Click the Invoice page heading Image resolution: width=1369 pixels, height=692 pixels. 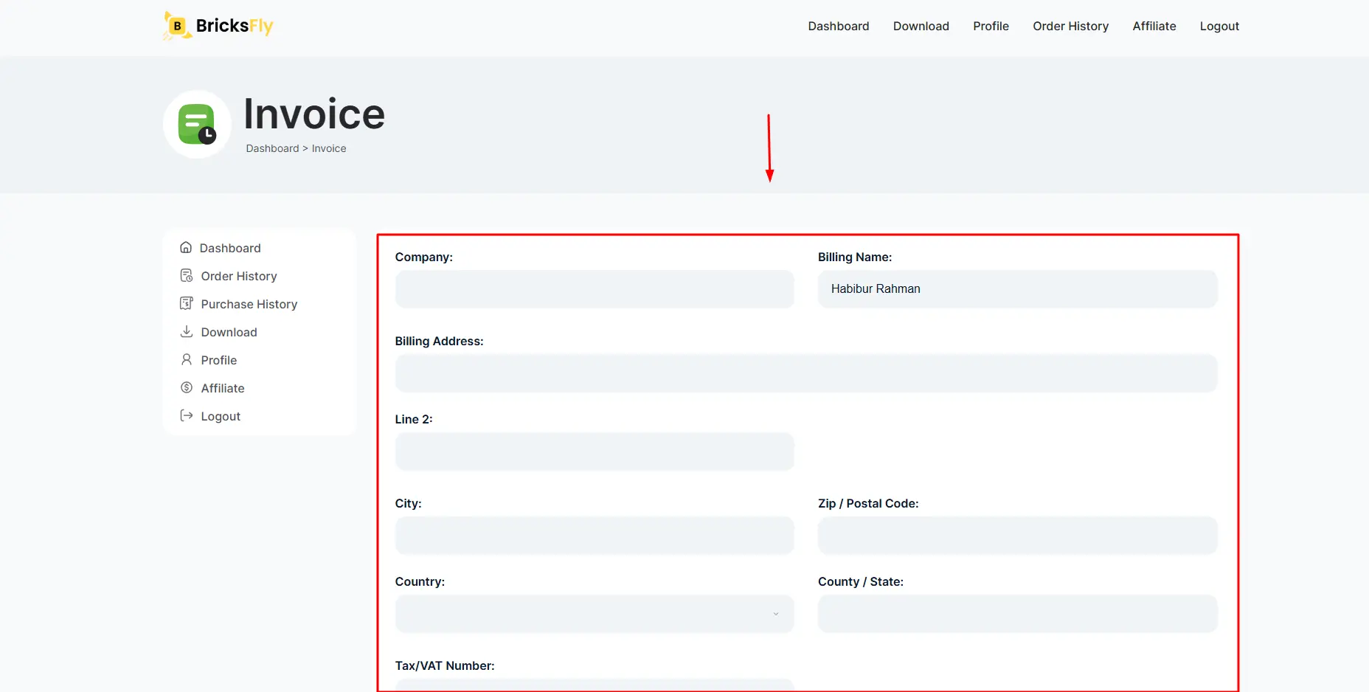[x=314, y=114]
